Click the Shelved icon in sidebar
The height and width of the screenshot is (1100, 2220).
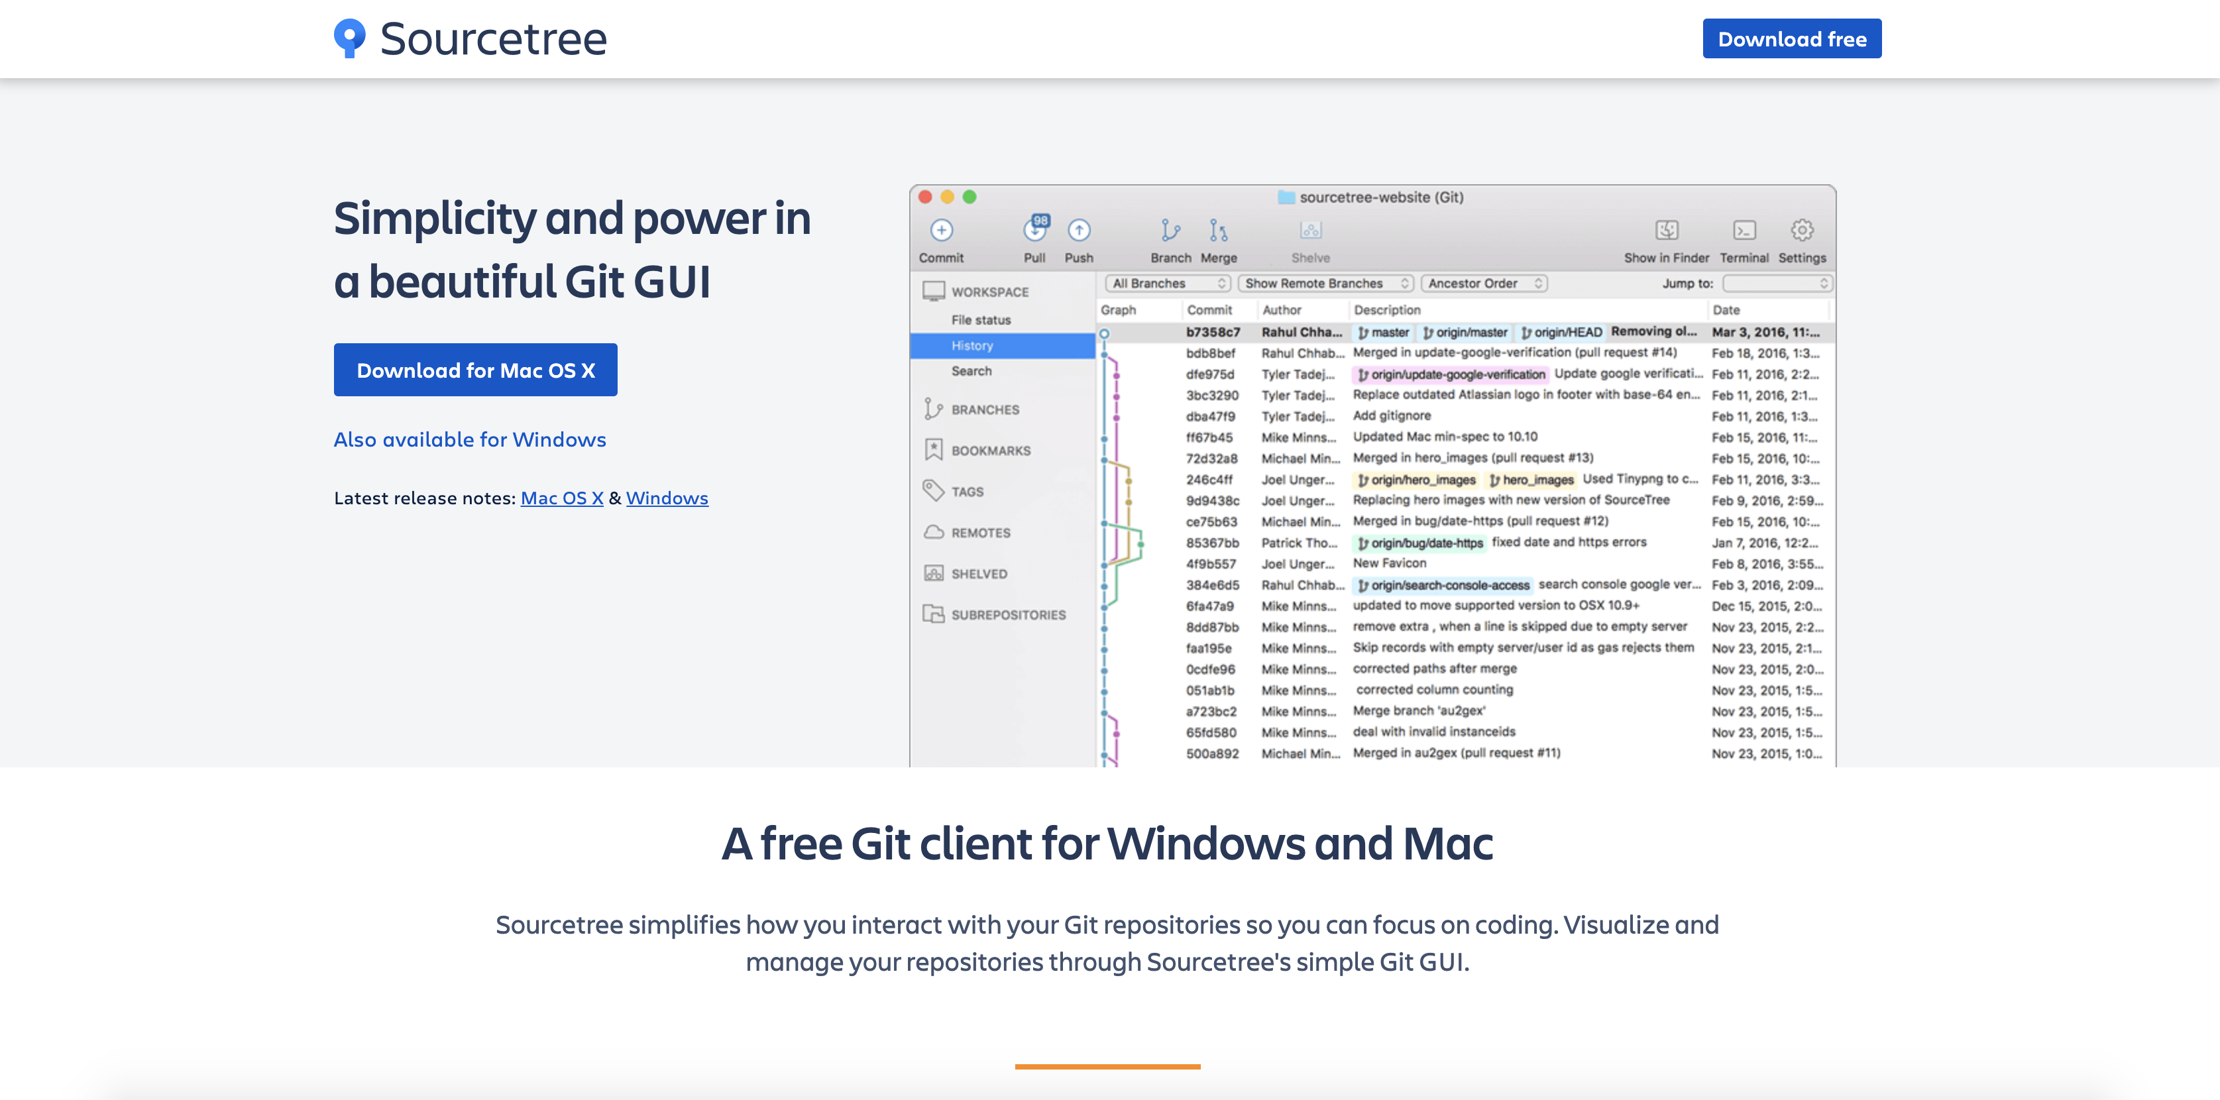tap(933, 573)
